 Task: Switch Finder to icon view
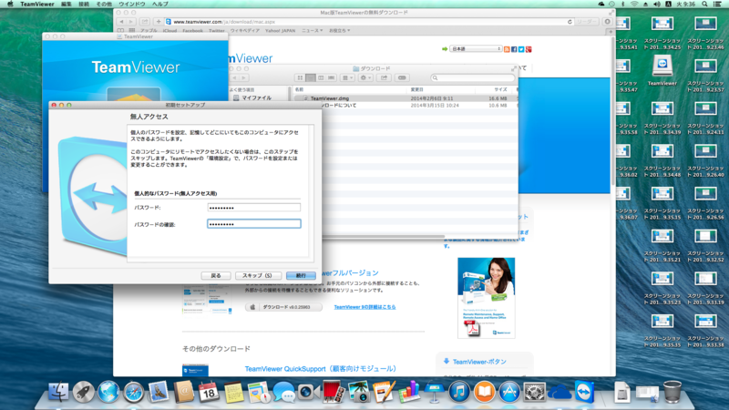point(301,78)
